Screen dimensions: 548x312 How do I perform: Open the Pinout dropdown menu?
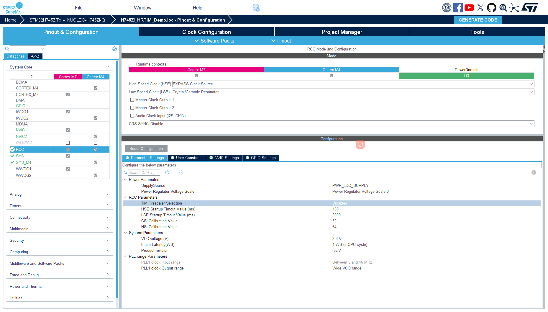pyautogui.click(x=281, y=41)
